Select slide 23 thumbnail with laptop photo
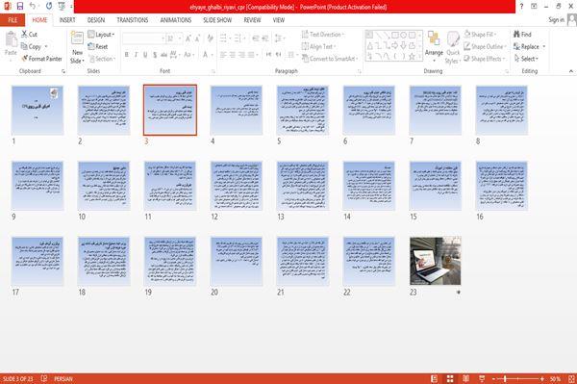The height and width of the screenshot is (384, 577). [x=436, y=261]
